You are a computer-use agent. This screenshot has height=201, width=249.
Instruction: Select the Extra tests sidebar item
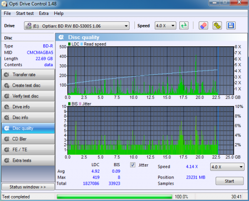28,160
